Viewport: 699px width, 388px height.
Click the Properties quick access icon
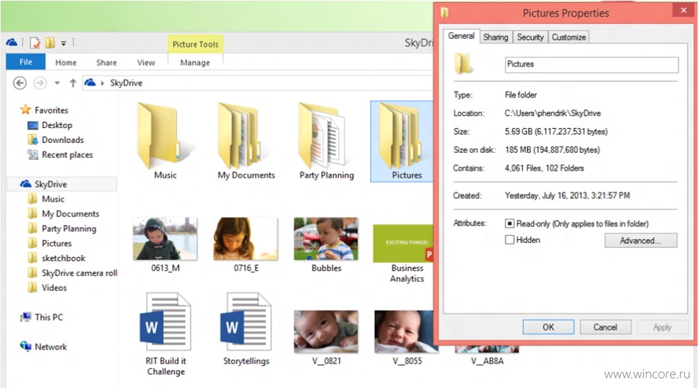(x=35, y=43)
